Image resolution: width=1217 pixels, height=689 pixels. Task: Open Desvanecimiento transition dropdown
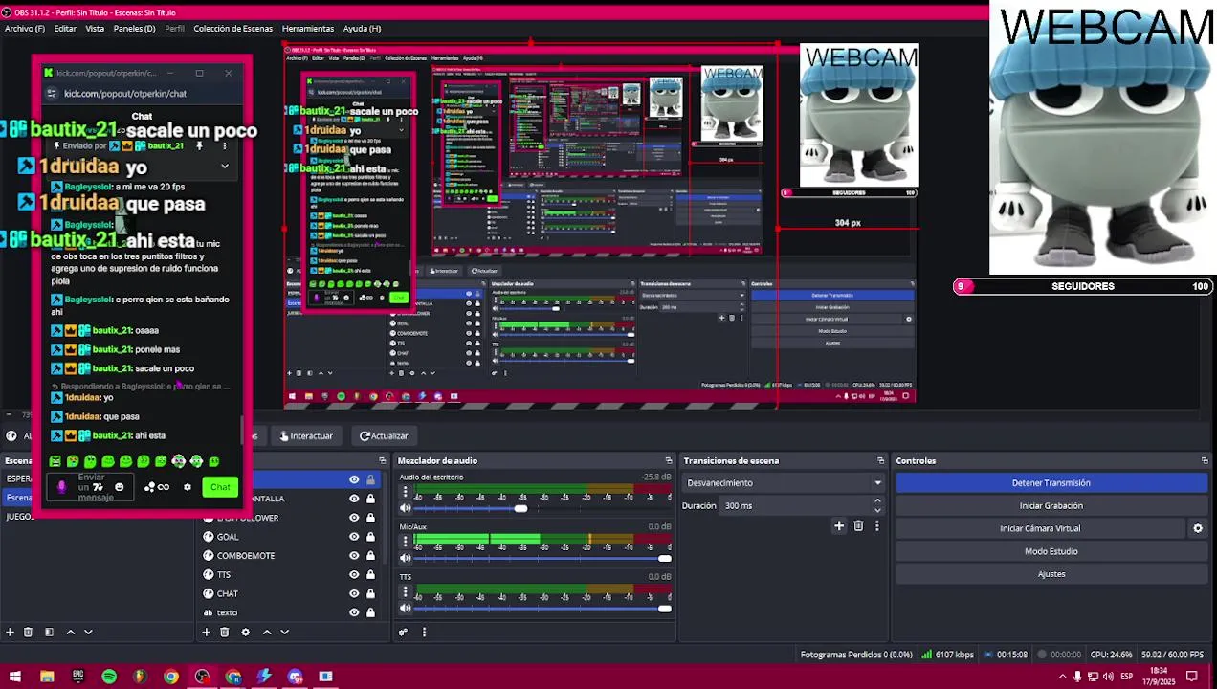(x=784, y=483)
